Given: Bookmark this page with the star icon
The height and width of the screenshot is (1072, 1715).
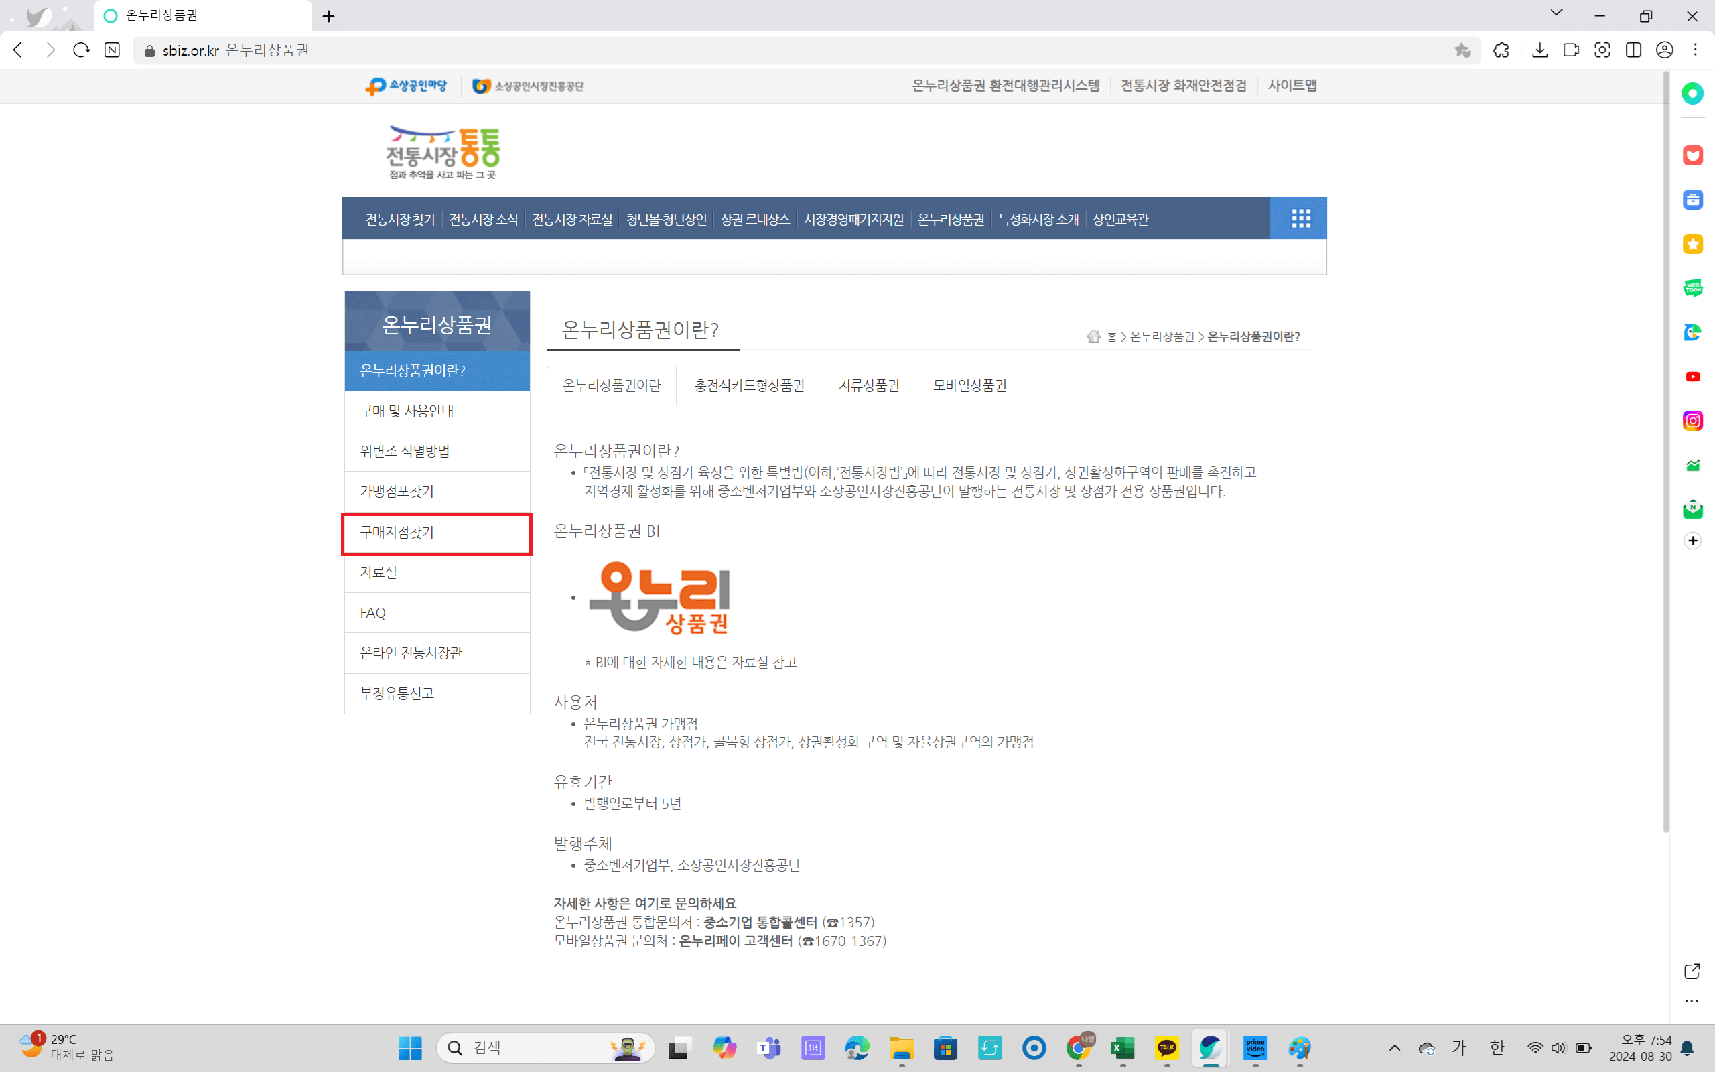Looking at the screenshot, I should point(1462,50).
